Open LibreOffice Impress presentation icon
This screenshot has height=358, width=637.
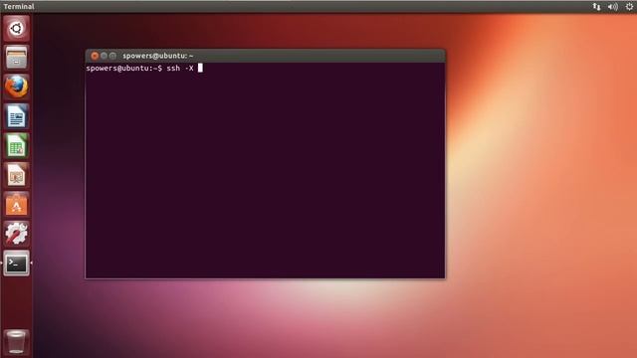coord(16,175)
